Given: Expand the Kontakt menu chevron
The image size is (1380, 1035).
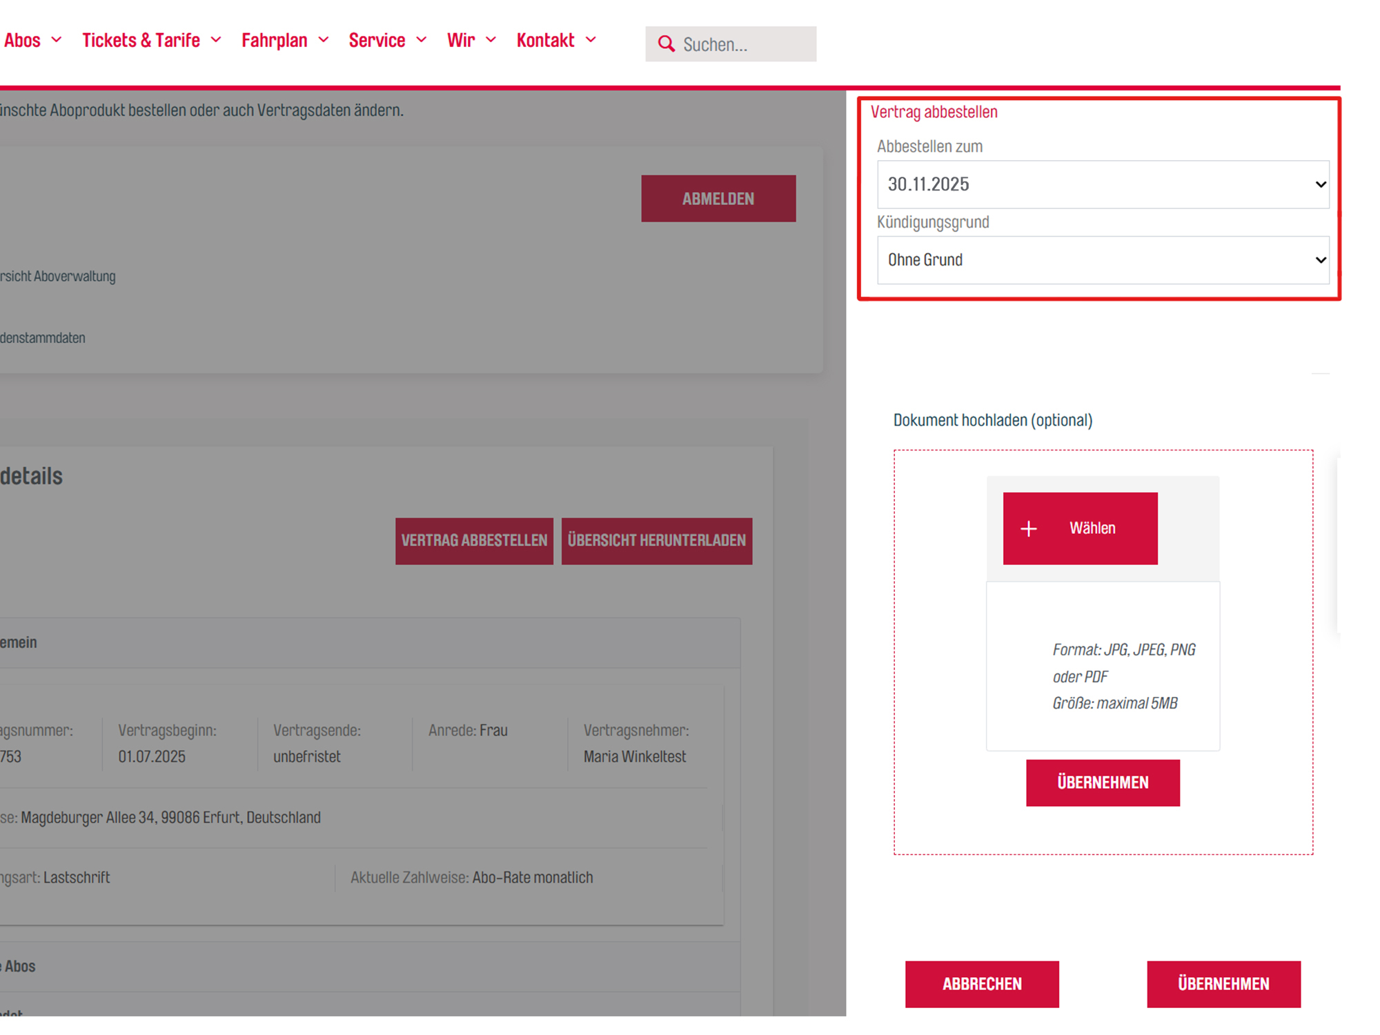Looking at the screenshot, I should [x=591, y=40].
